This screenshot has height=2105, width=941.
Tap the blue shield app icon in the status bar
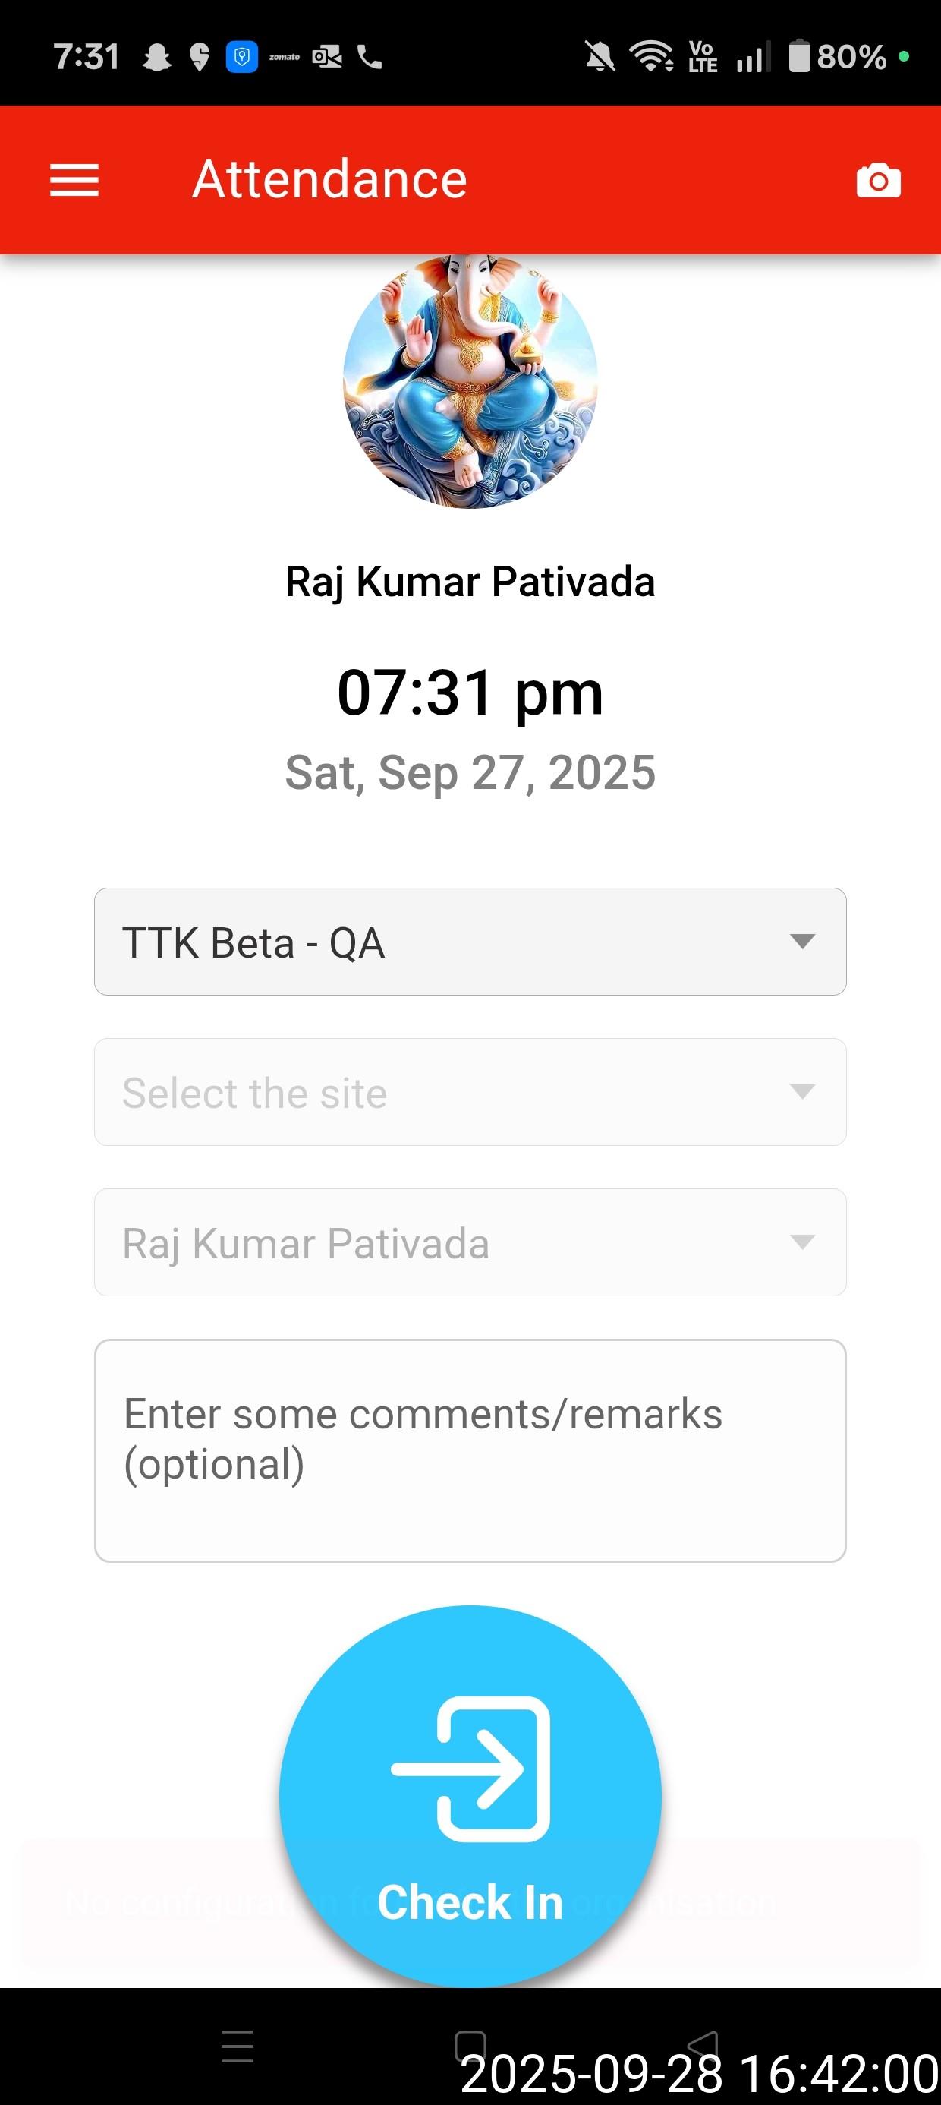[x=242, y=57]
